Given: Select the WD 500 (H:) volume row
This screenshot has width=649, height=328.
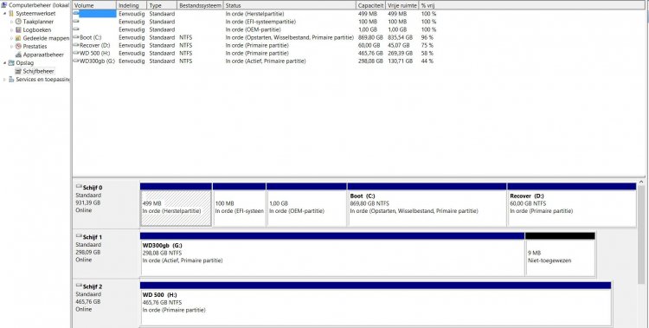Looking at the screenshot, I should (x=254, y=53).
